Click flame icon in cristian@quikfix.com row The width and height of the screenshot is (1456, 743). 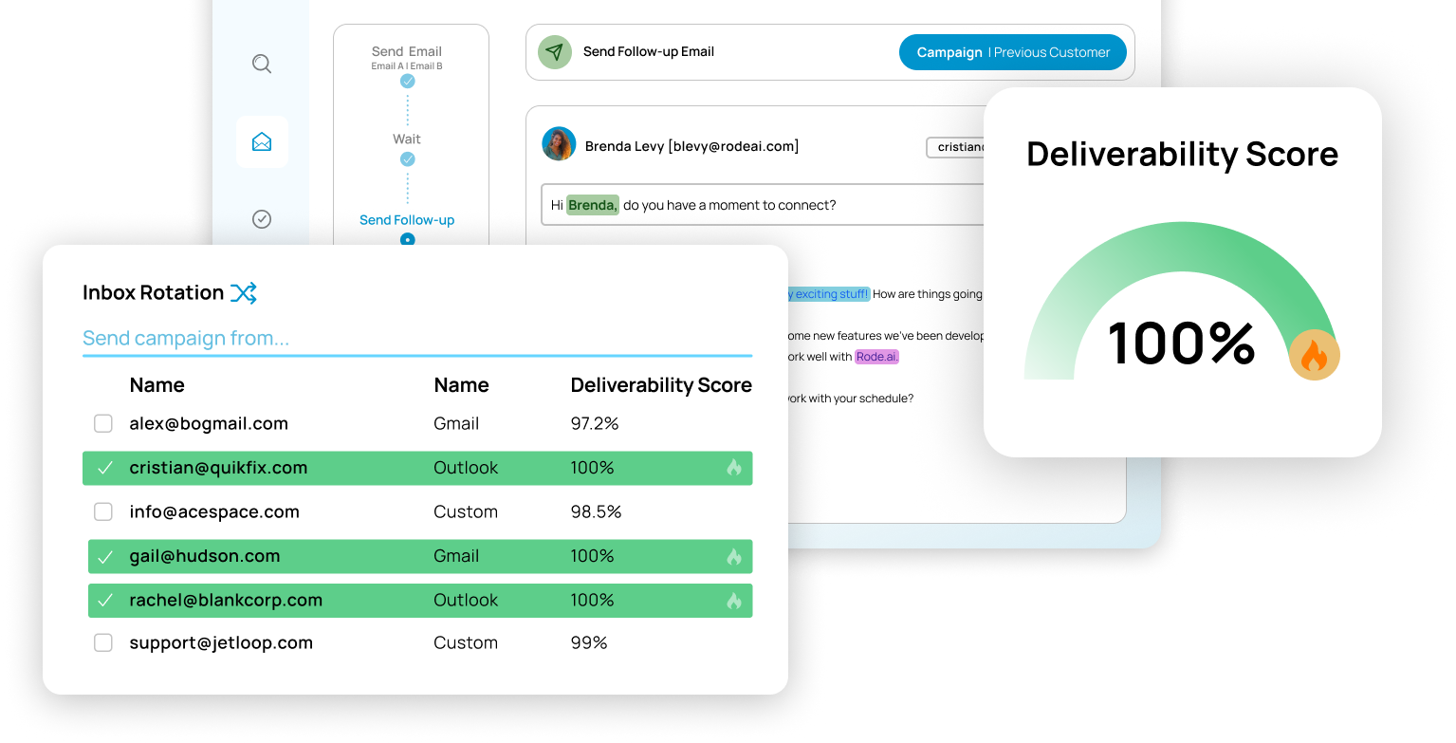[733, 468]
